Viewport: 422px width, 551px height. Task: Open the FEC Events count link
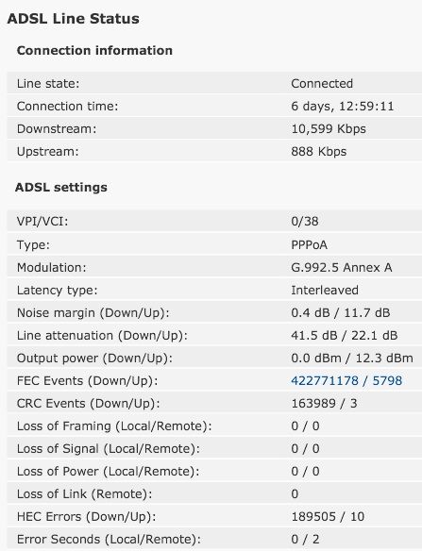[x=346, y=380]
